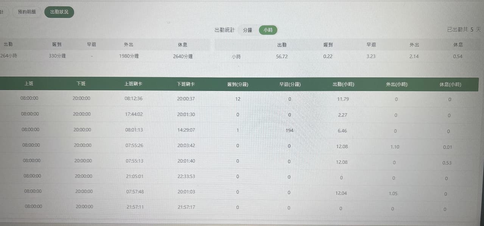This screenshot has width=484, height=226.
Task: Select clock-in time 08:01:13
Action: 134,129
